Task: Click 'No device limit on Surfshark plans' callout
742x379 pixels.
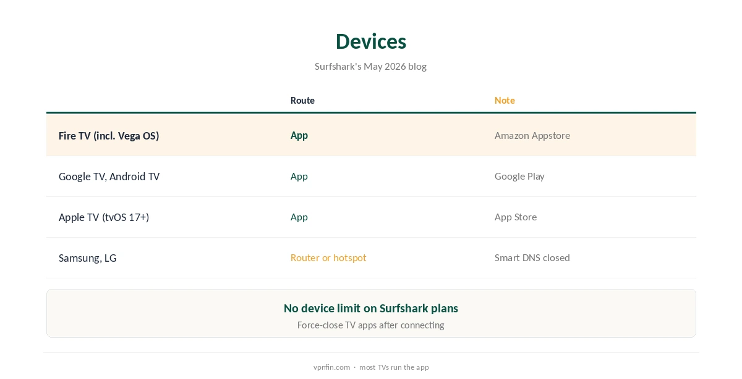Action: click(371, 308)
